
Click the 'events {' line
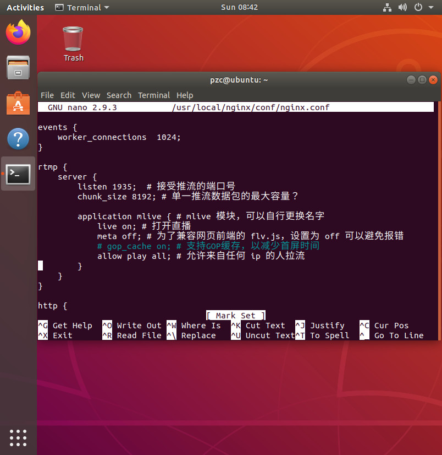coord(58,127)
